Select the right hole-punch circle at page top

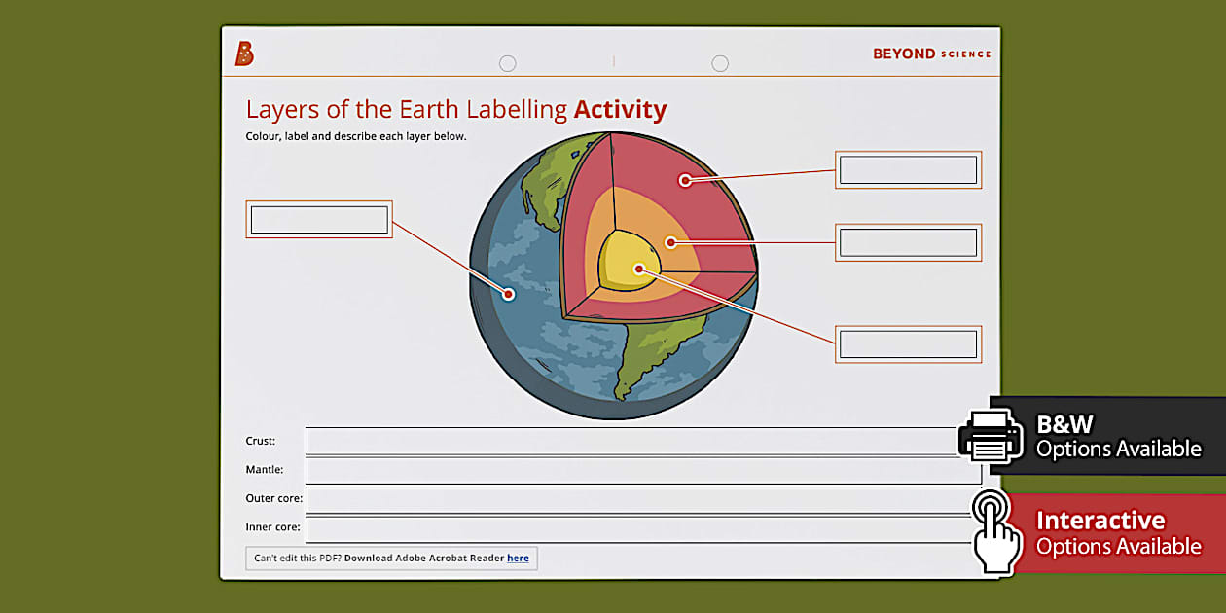click(x=720, y=62)
